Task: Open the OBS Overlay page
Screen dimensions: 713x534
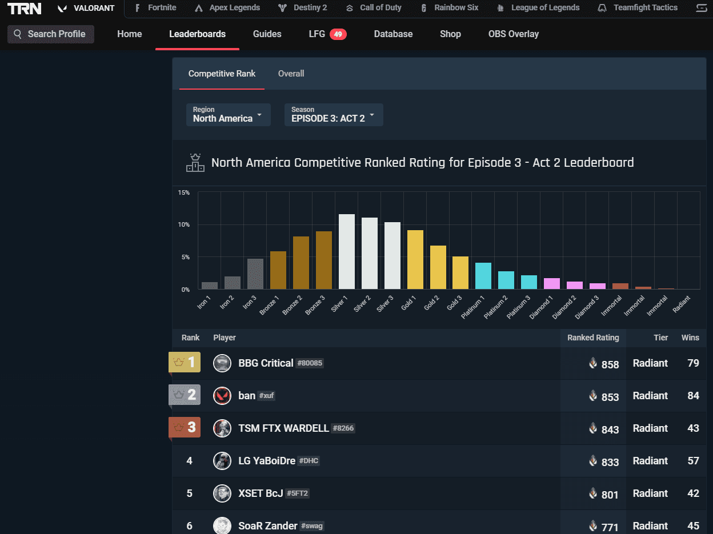Action: pyautogui.click(x=514, y=34)
